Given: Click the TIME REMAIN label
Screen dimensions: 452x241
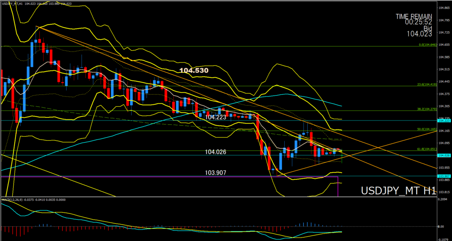Looking at the screenshot, I should pos(414,16).
